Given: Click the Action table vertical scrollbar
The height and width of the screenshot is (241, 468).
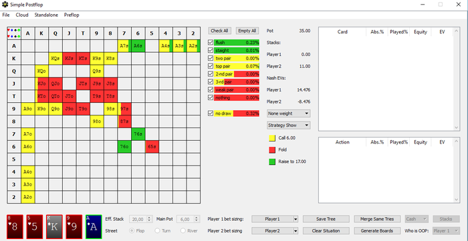Looking at the screenshot, I should tap(456, 170).
